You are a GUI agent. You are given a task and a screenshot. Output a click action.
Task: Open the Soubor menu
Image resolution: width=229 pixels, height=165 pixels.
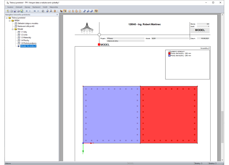click(x=10, y=7)
